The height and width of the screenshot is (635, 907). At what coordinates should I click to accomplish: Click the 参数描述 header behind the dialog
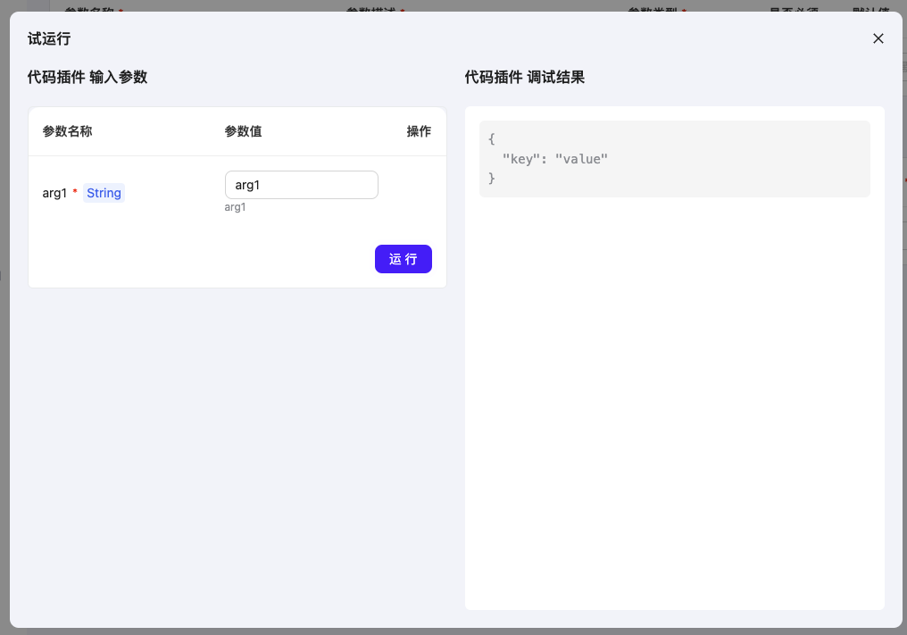pyautogui.click(x=374, y=9)
